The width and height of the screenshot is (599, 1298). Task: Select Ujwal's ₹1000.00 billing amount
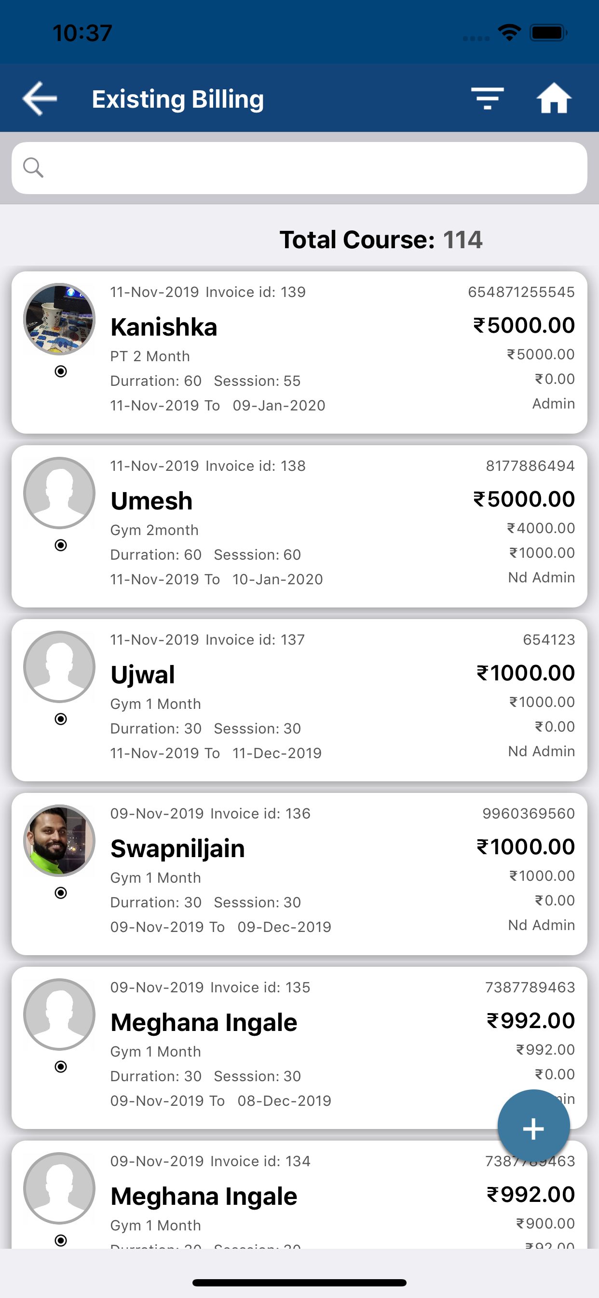tap(526, 673)
